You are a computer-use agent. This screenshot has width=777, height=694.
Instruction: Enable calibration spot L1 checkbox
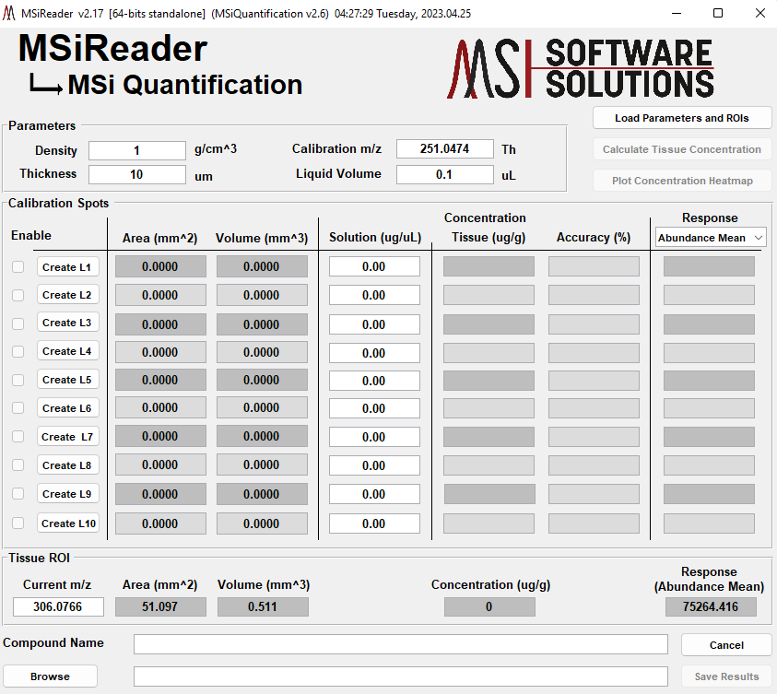(18, 267)
